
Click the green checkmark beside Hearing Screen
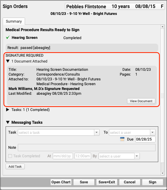click(8, 38)
